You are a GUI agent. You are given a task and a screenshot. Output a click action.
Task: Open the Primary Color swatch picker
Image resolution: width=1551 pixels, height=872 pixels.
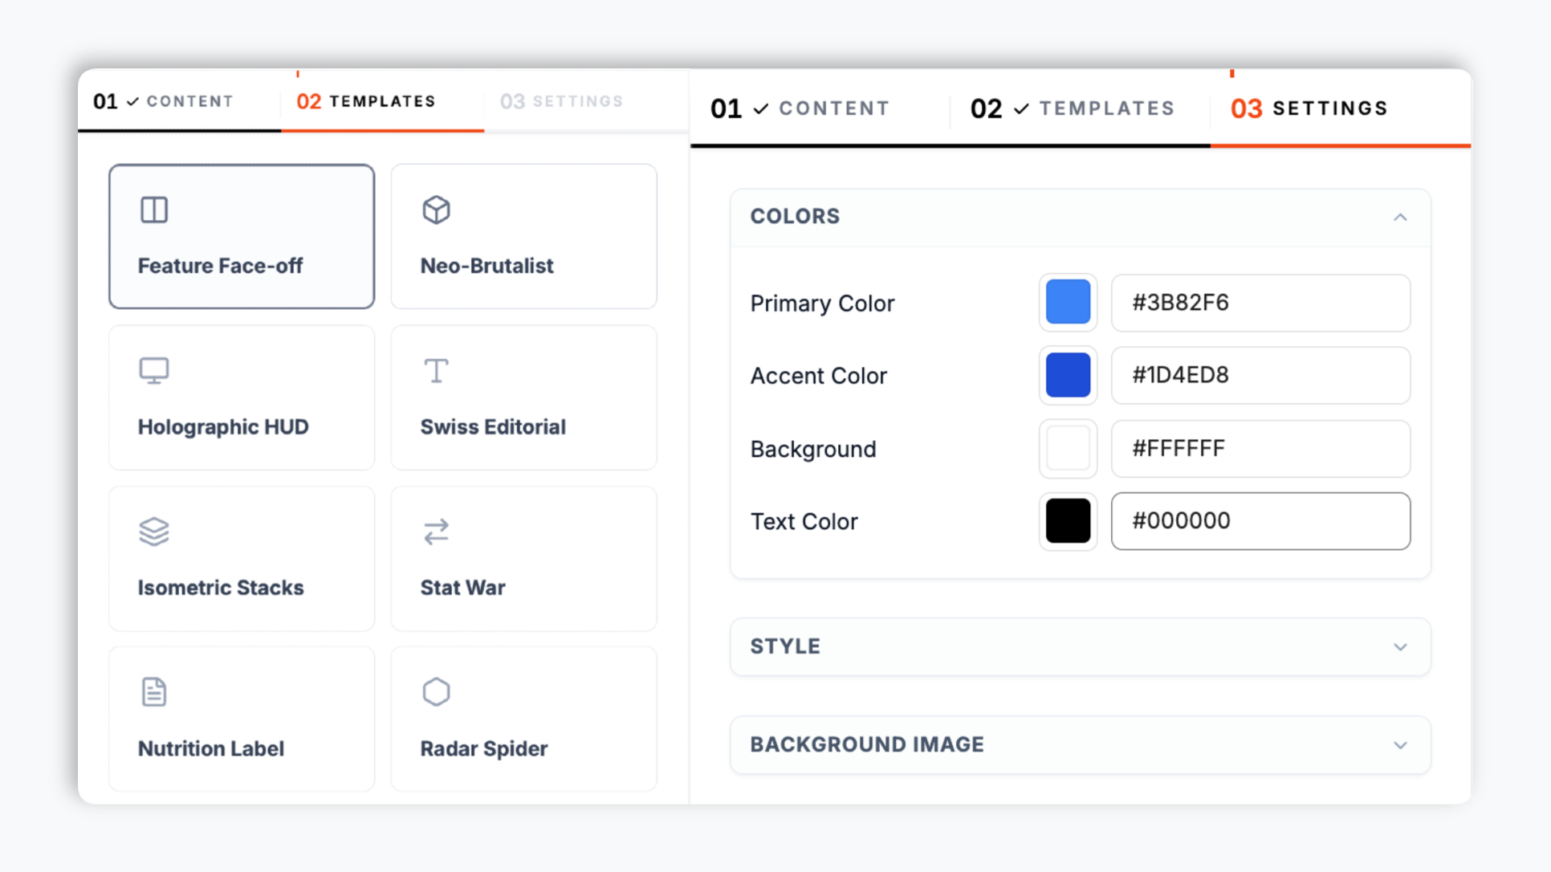coord(1068,303)
